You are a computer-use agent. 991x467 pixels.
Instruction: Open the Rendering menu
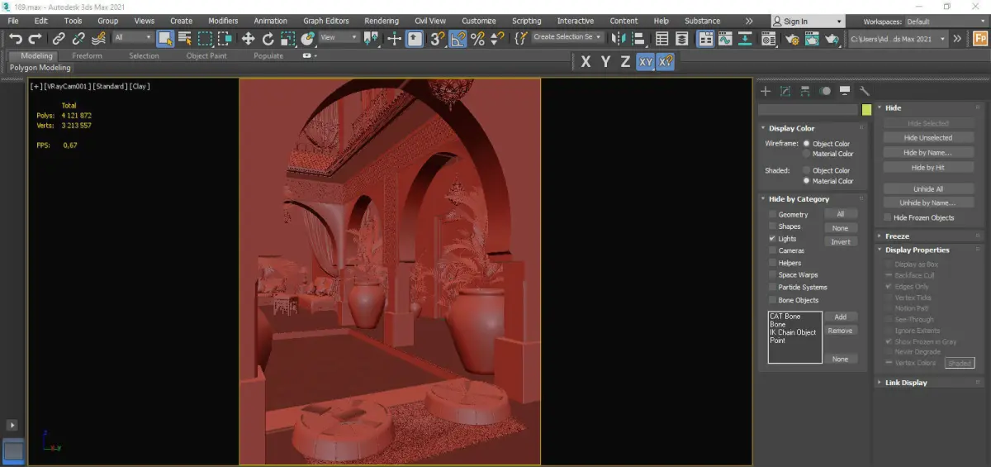[381, 21]
